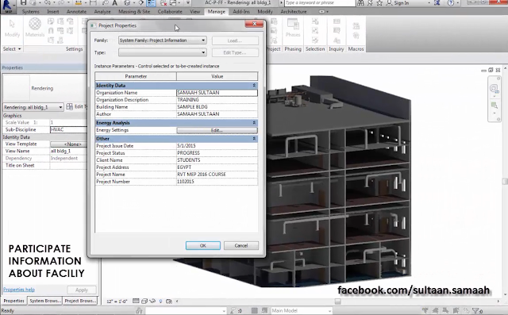Screen dimensions: 508x315
Task: Click OK in Project Properties dialog
Action: tap(203, 246)
